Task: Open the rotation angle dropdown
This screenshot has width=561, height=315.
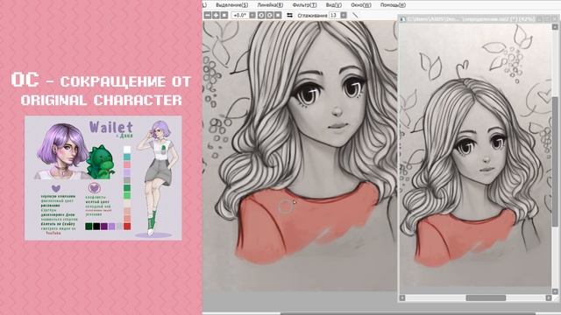Action: point(252,16)
